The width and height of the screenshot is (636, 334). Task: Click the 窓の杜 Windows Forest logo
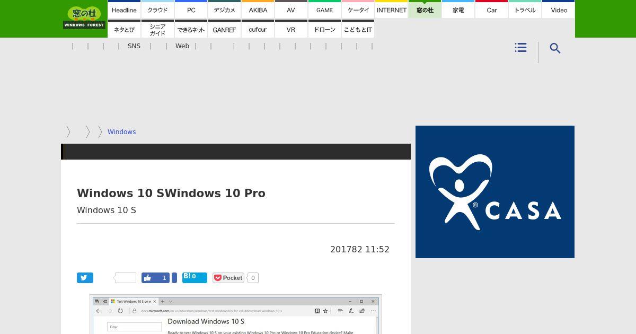[84, 17]
